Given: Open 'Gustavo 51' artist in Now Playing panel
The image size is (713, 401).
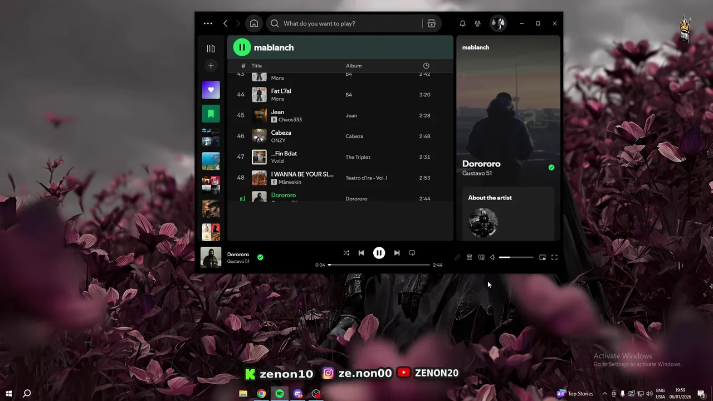Looking at the screenshot, I should point(477,173).
